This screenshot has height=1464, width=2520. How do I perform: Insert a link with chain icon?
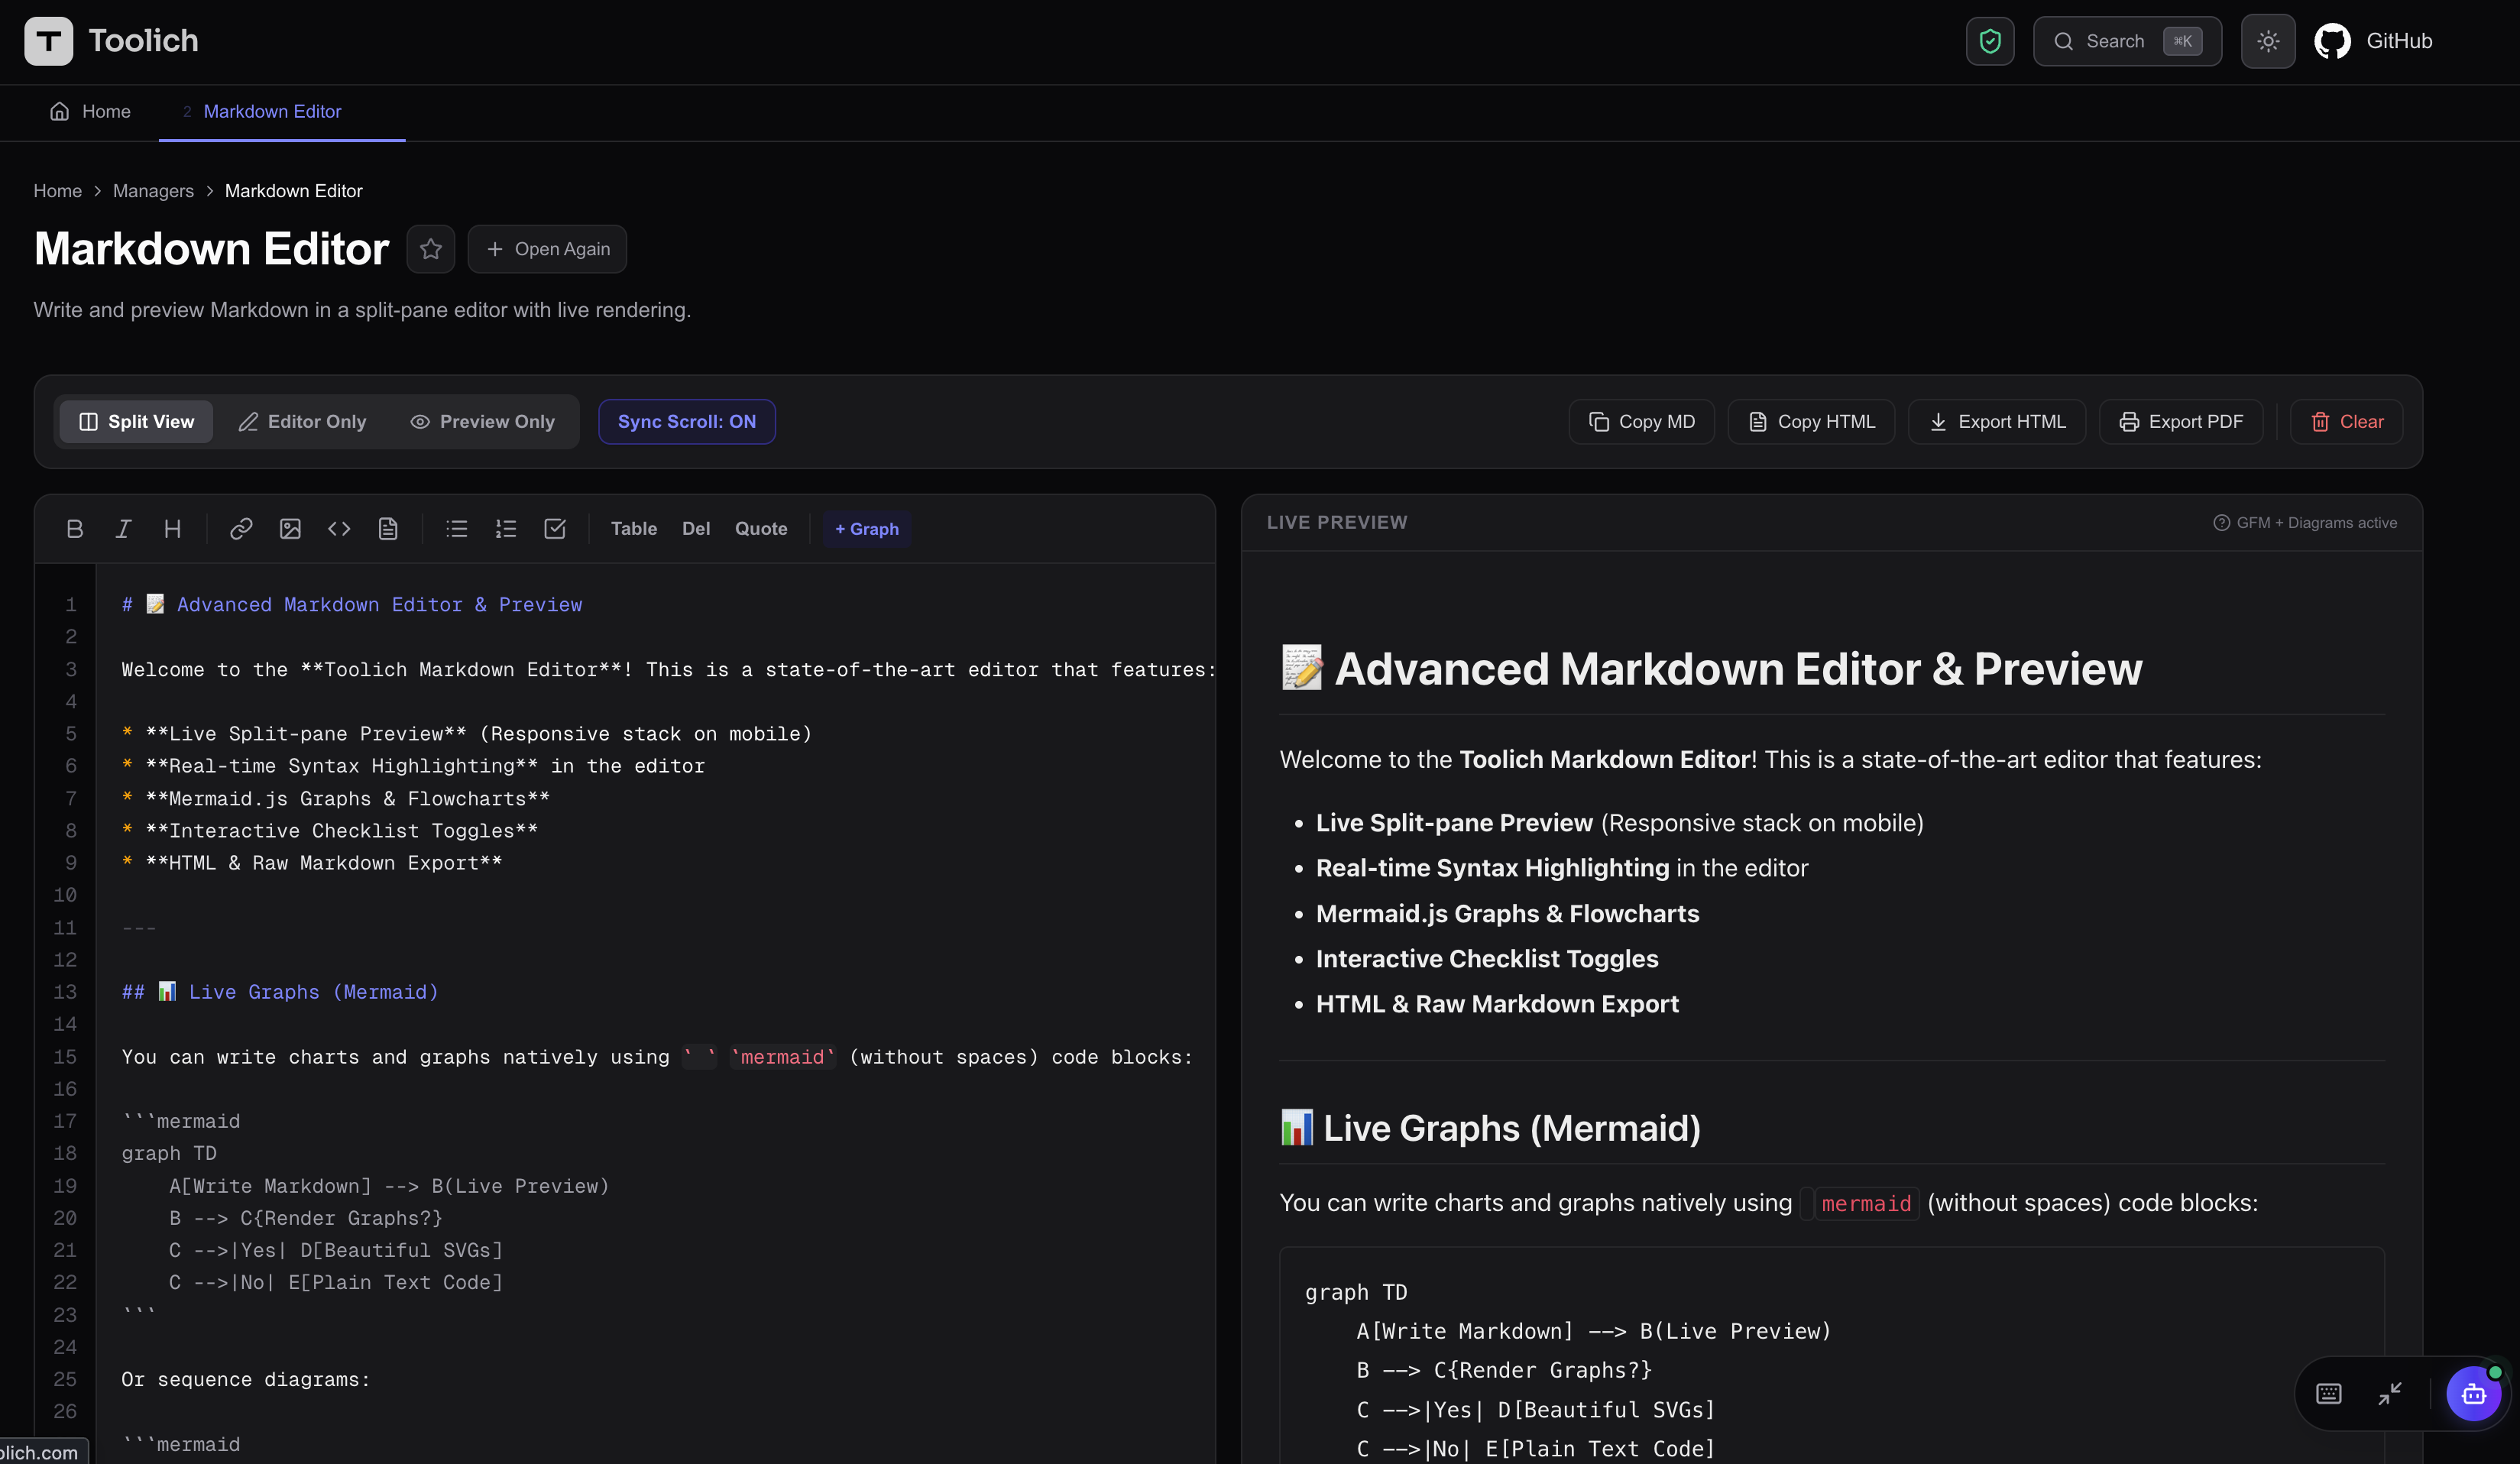(x=241, y=529)
